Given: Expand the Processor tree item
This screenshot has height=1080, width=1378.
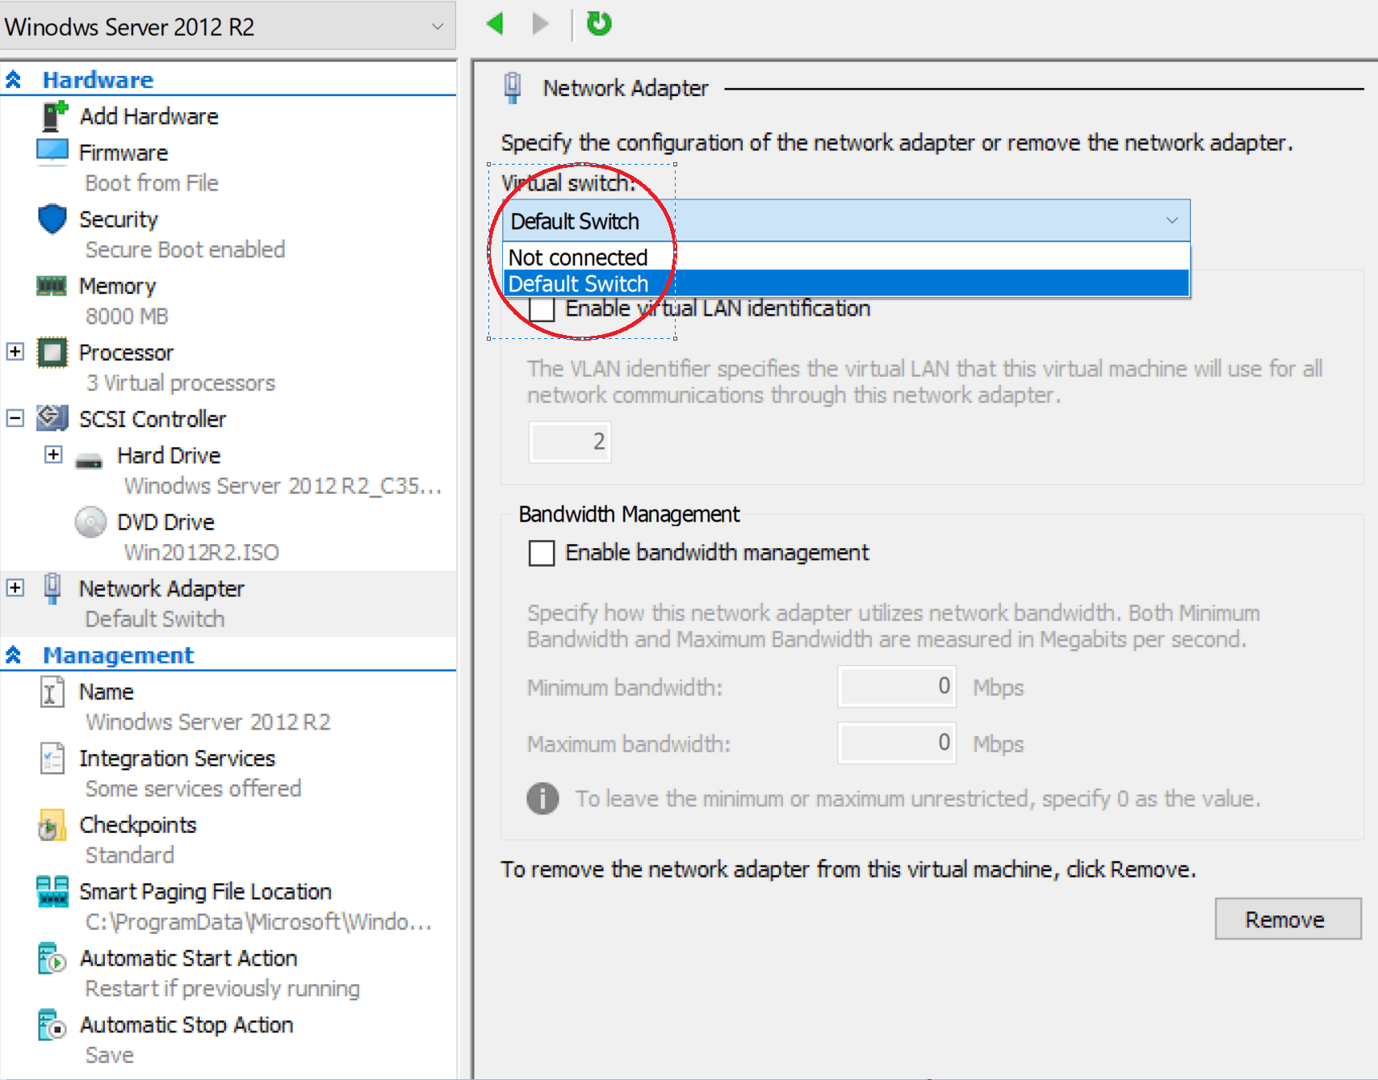Looking at the screenshot, I should pos(14,352).
